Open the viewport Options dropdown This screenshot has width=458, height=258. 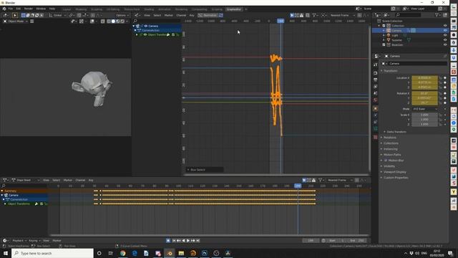click(x=122, y=15)
